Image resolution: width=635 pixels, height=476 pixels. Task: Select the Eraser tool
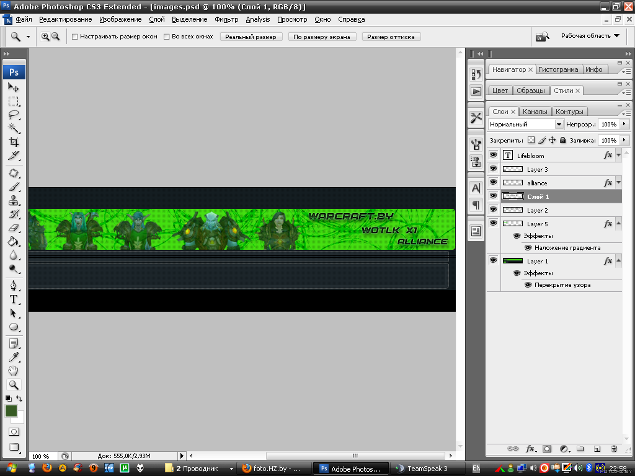pos(14,228)
